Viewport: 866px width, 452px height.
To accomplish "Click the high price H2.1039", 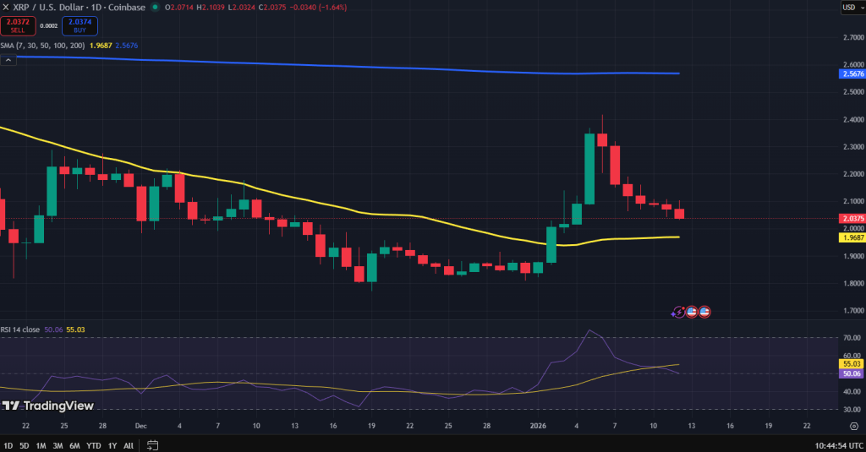I will 211,7.
